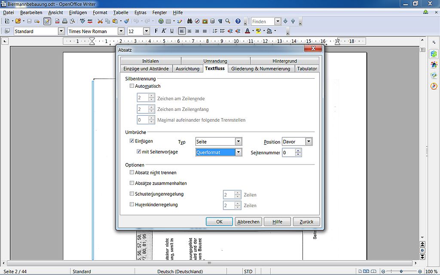Check Absatz nicht trennen option

pyautogui.click(x=132, y=173)
